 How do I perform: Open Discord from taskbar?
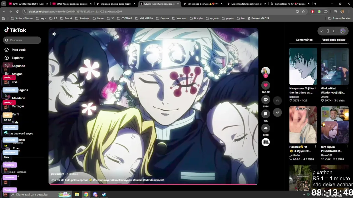tap(95, 194)
